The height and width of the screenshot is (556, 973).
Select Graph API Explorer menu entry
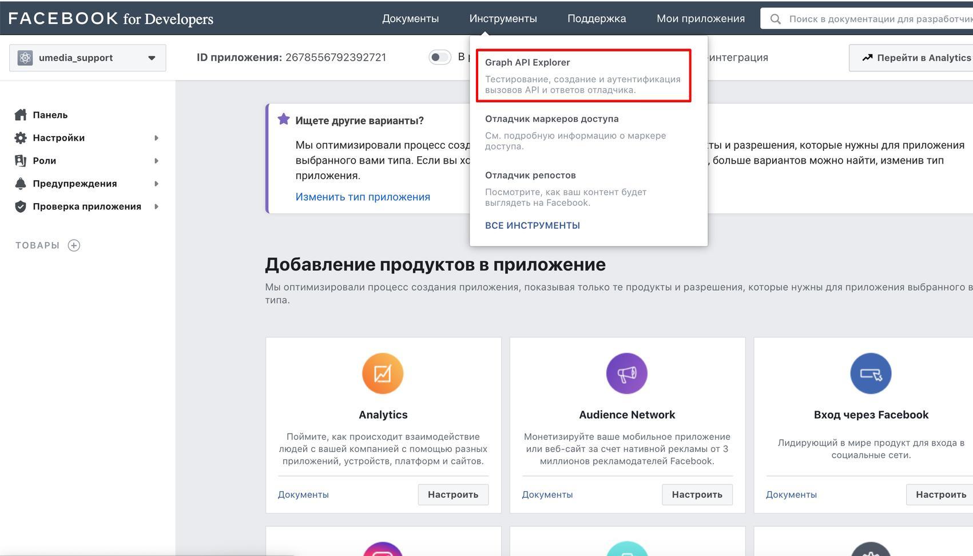(x=583, y=76)
